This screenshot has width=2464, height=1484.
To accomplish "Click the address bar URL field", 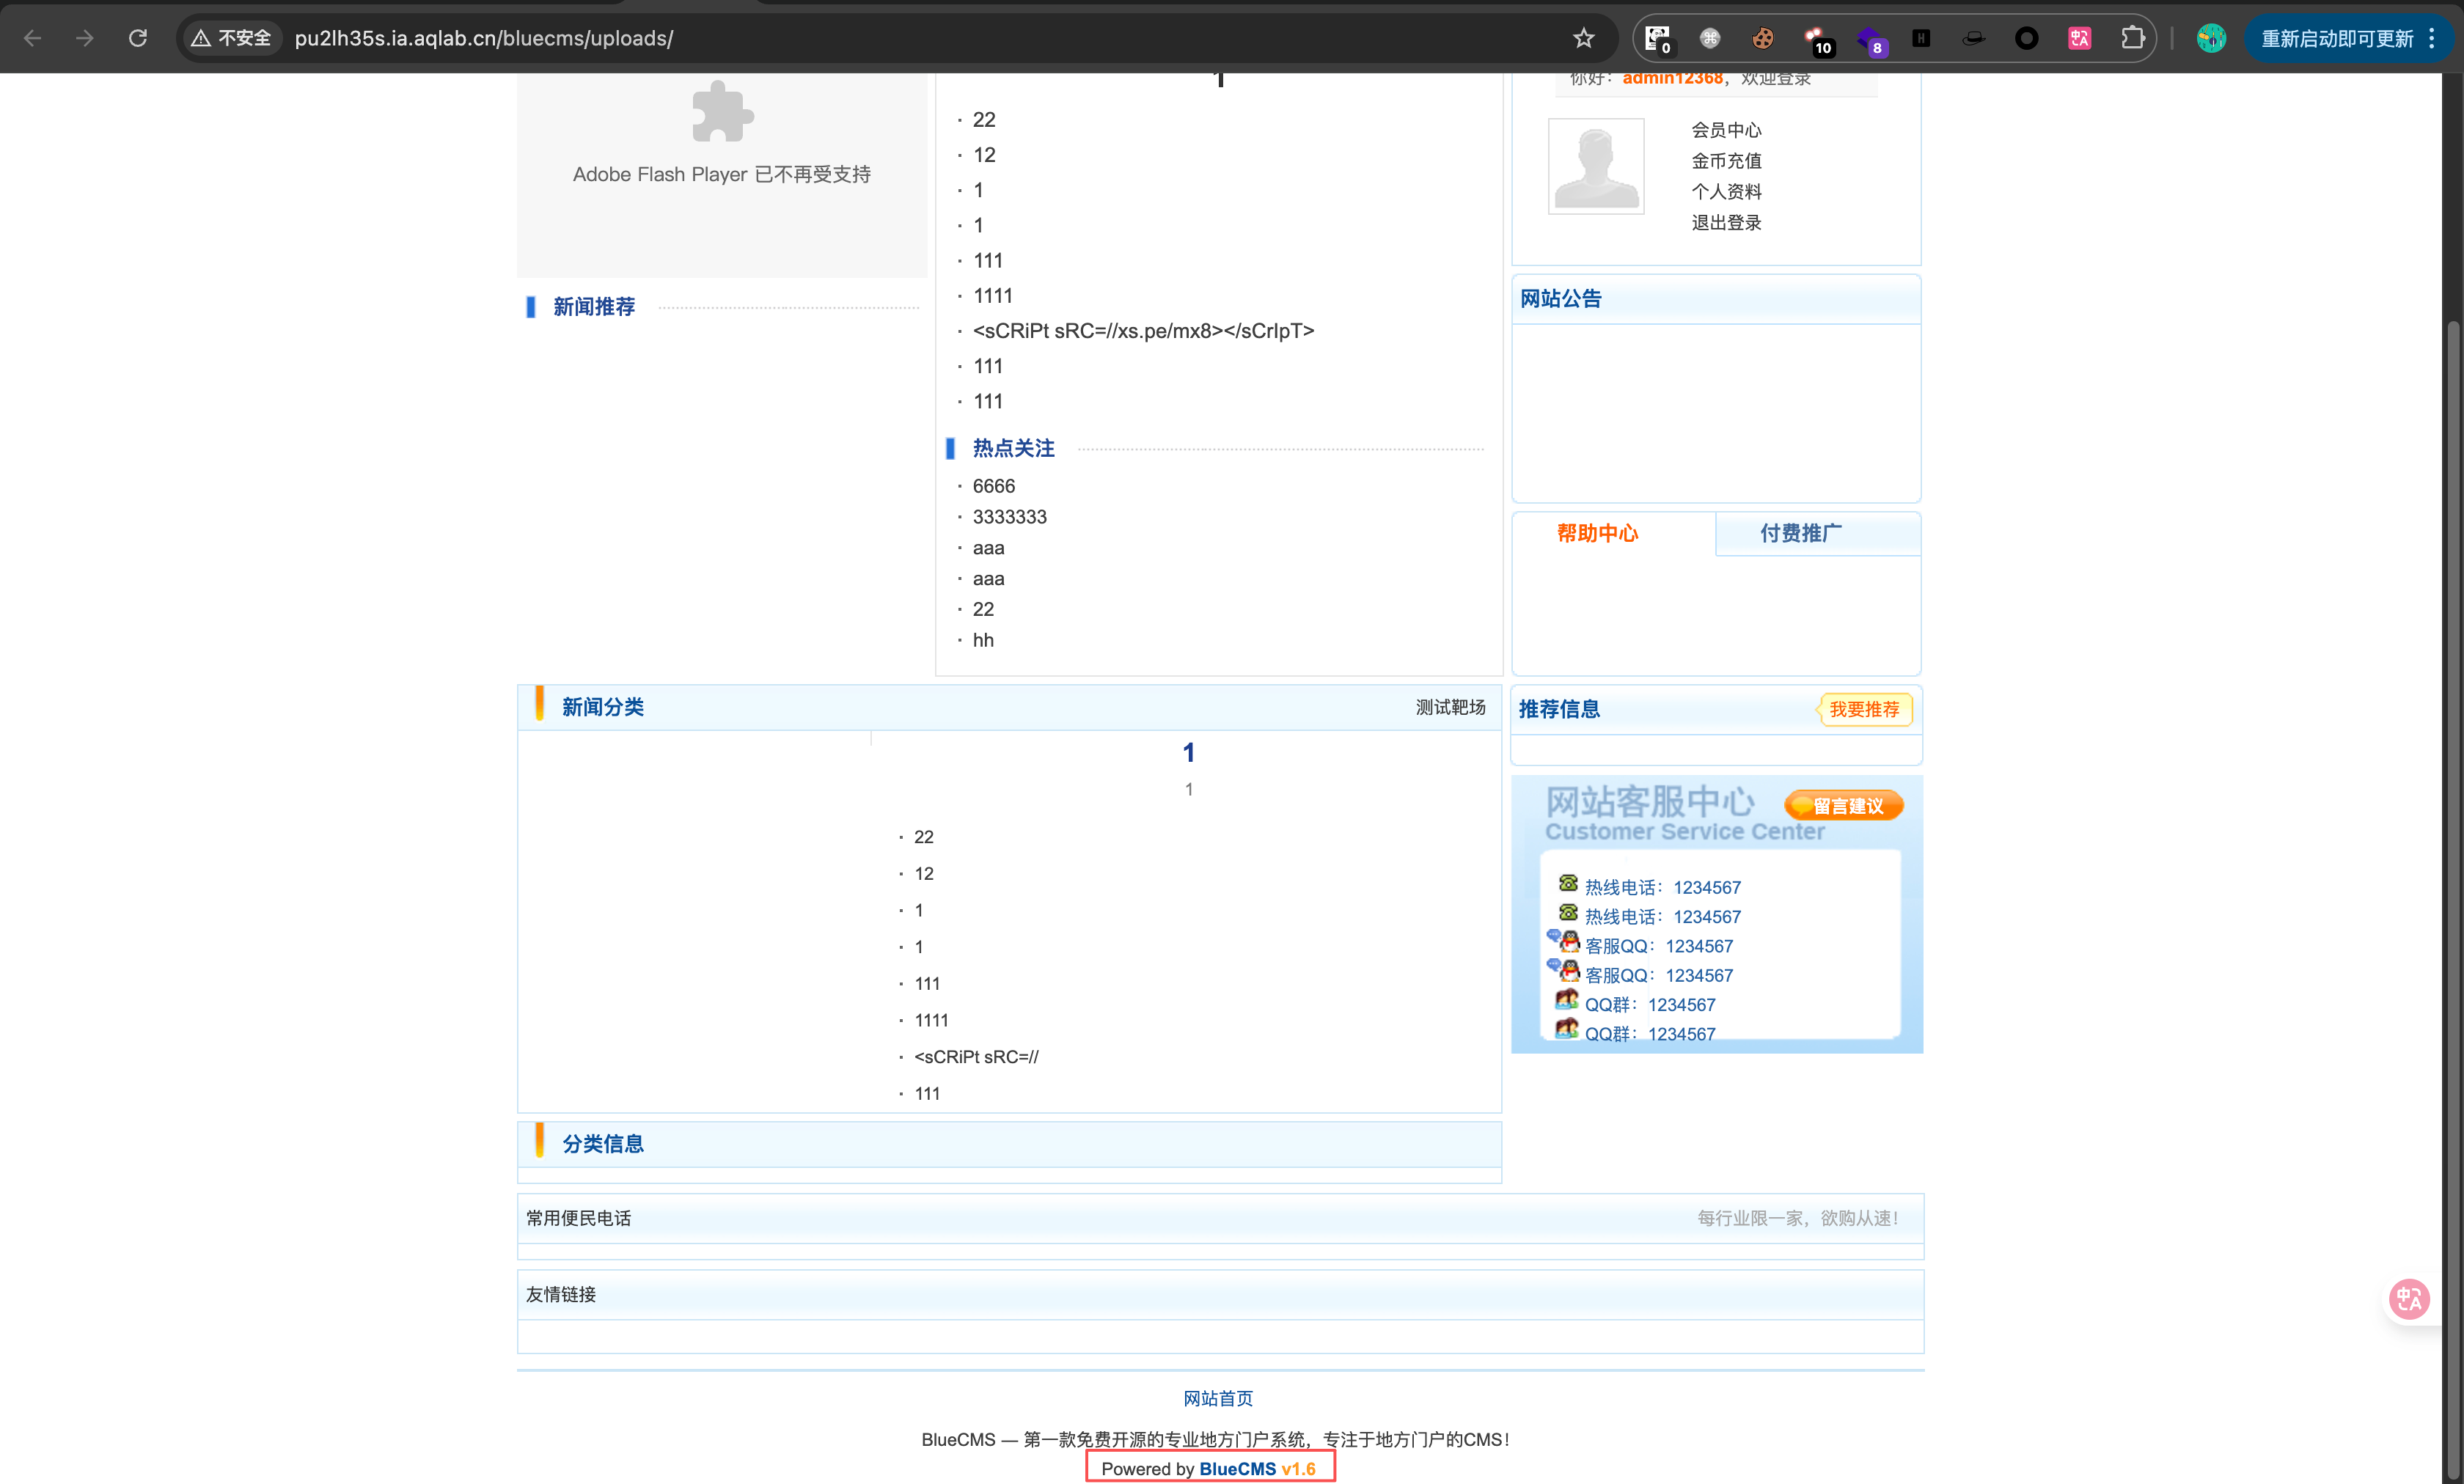I will click(800, 38).
